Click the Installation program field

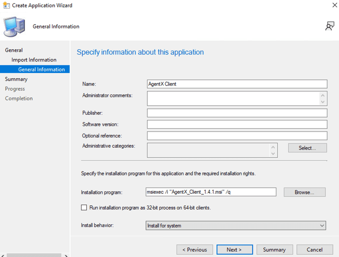coord(211,192)
